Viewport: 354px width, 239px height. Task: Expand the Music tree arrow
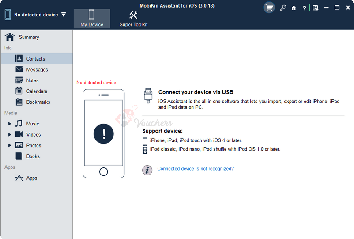click(10, 124)
